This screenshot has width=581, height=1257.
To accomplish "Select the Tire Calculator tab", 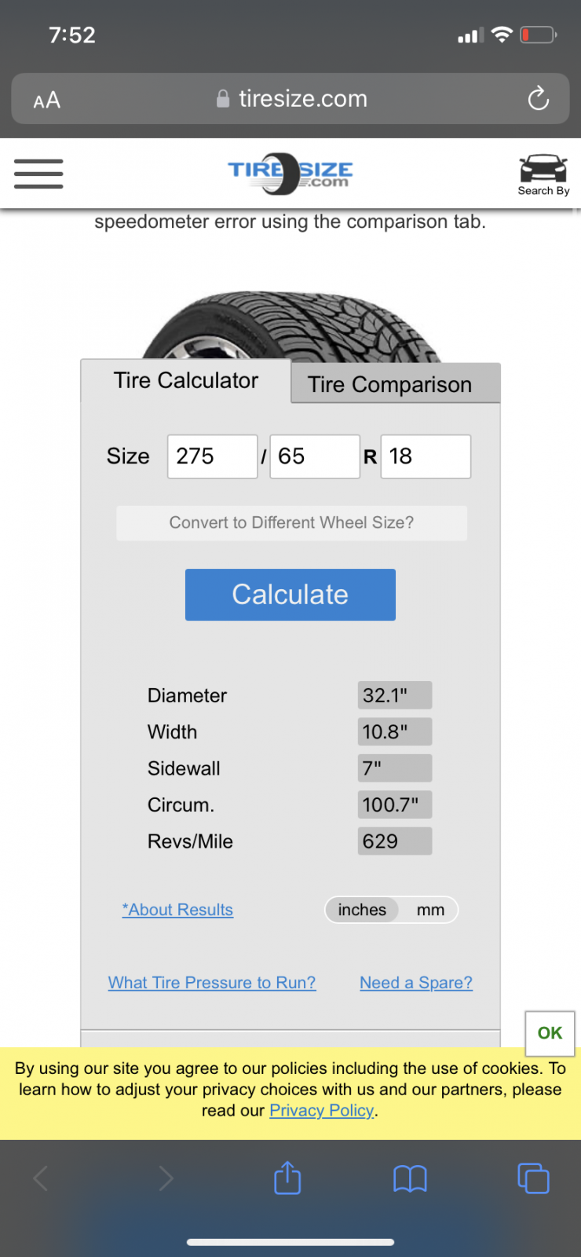I will 186,381.
